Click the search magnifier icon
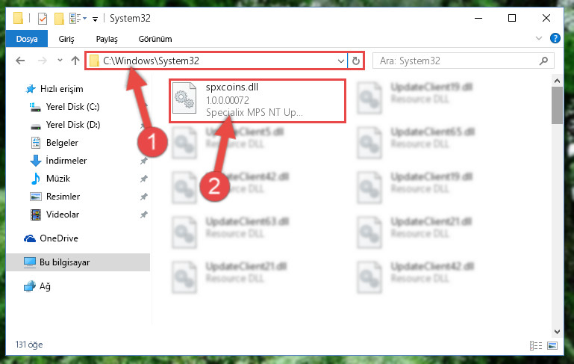The height and width of the screenshot is (364, 574). pyautogui.click(x=543, y=61)
